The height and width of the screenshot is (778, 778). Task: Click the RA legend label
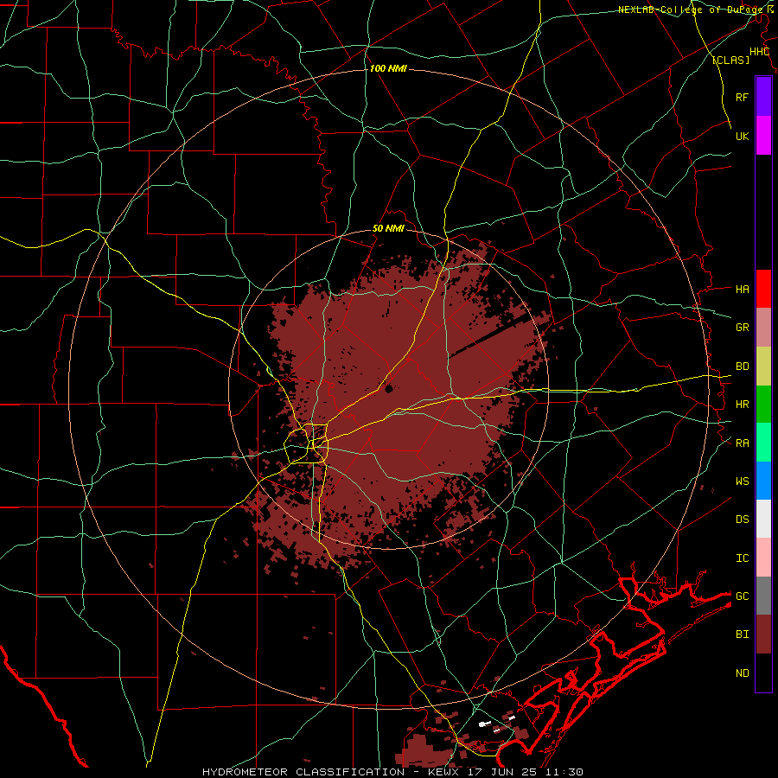pyautogui.click(x=743, y=443)
